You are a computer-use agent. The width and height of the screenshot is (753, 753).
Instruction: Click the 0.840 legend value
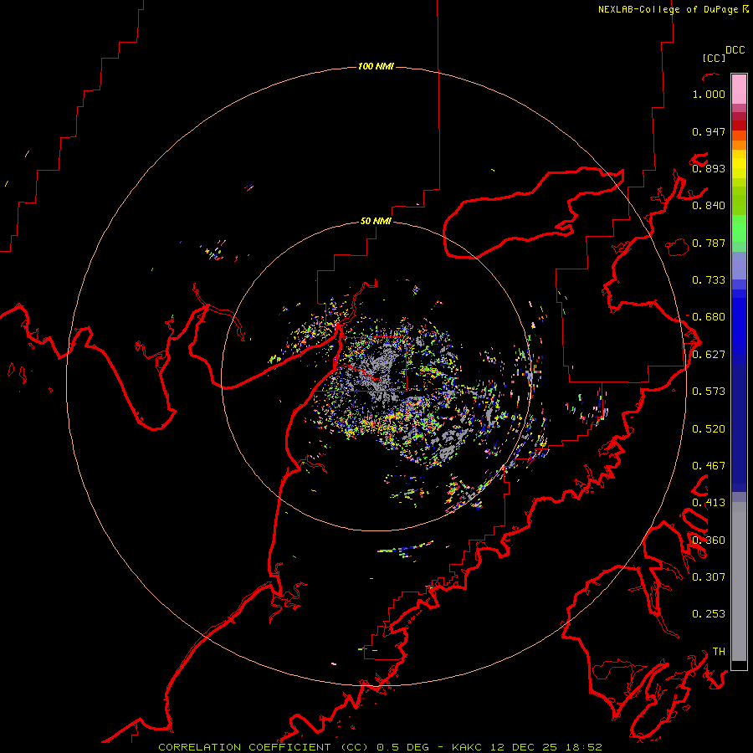[709, 206]
